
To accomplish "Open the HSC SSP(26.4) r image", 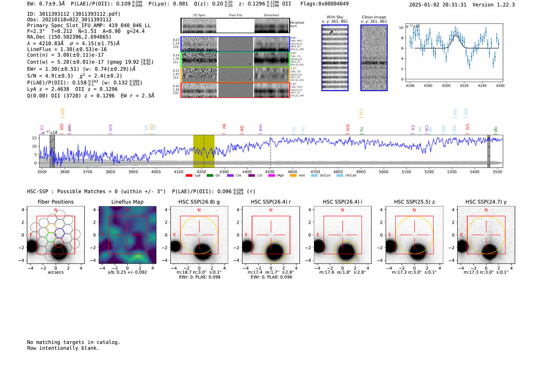I will tap(271, 235).
